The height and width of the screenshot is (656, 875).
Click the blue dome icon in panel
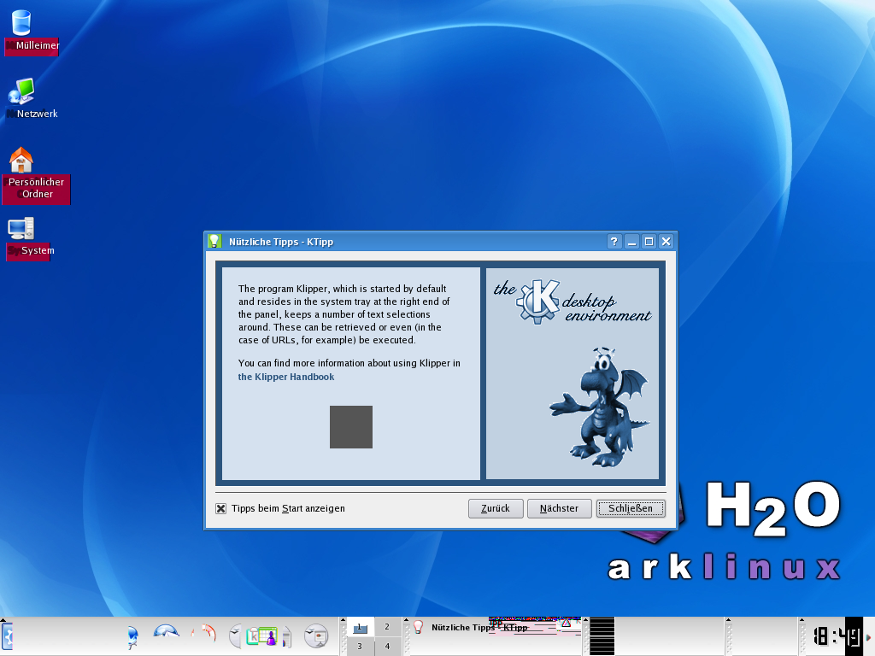(x=166, y=633)
